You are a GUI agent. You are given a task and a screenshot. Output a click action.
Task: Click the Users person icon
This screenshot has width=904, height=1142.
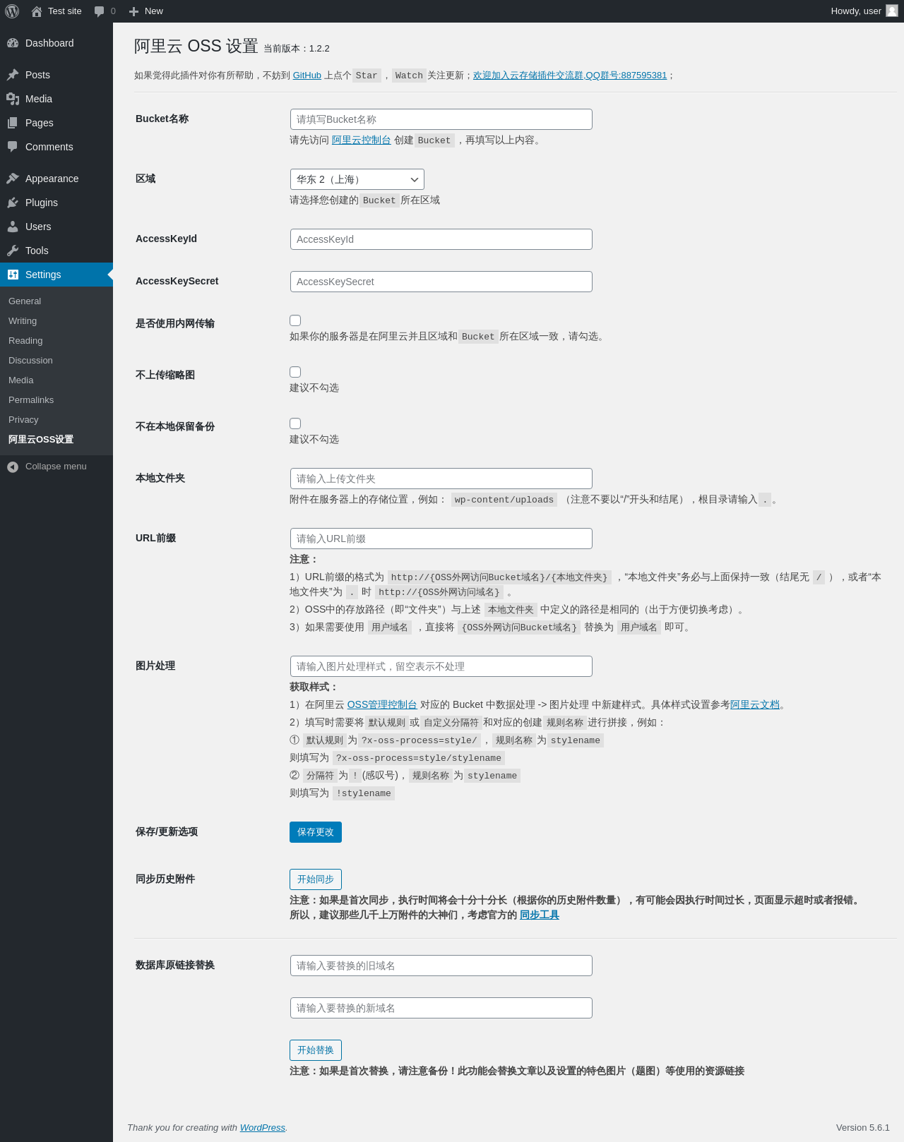pos(13,227)
